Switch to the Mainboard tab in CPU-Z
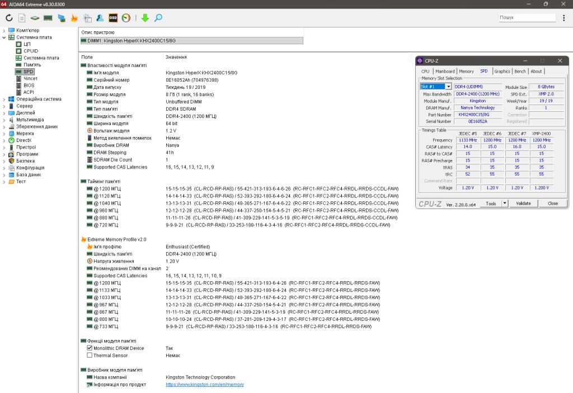Screen dimensions: 573x393 point(445,71)
